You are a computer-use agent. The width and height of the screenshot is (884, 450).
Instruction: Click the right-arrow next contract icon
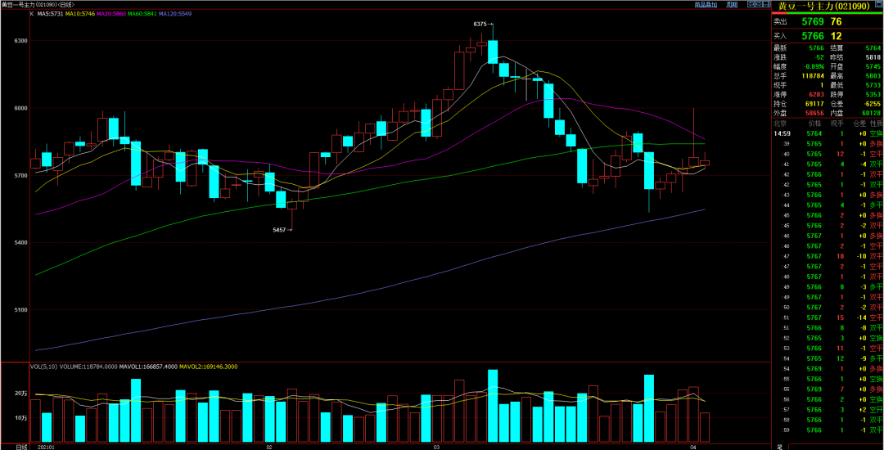click(x=759, y=4)
